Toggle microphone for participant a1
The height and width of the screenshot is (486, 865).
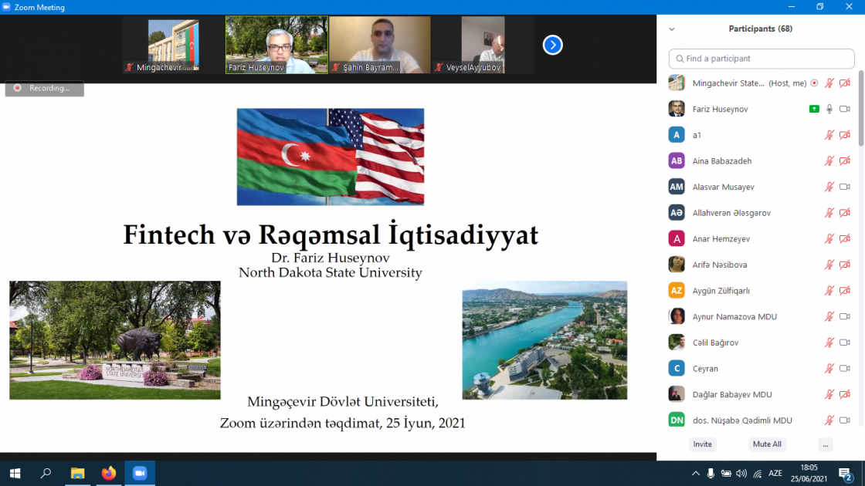(x=829, y=135)
